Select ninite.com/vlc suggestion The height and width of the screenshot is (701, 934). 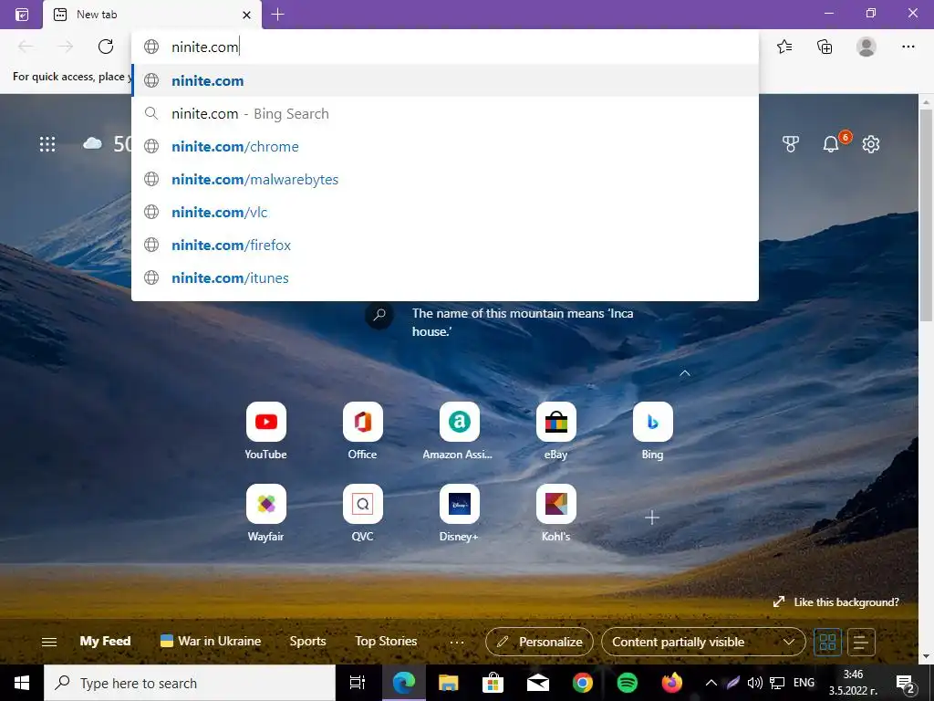coord(445,212)
